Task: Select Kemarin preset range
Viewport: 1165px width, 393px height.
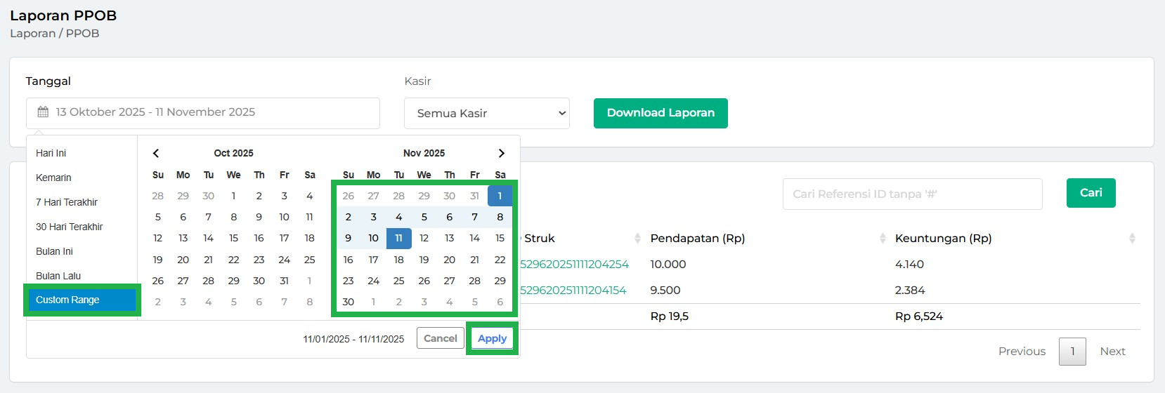Action: coord(54,178)
